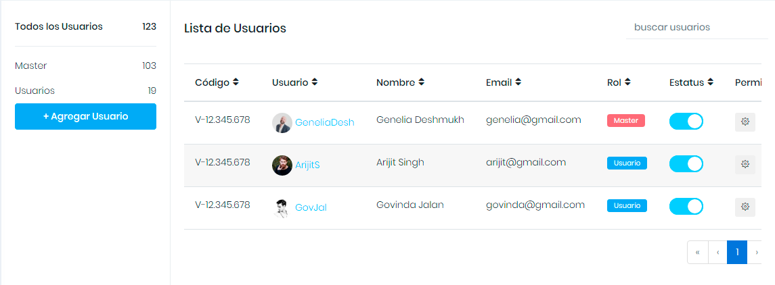Sort table by Email column arrows
775x285 pixels.
[x=518, y=82]
